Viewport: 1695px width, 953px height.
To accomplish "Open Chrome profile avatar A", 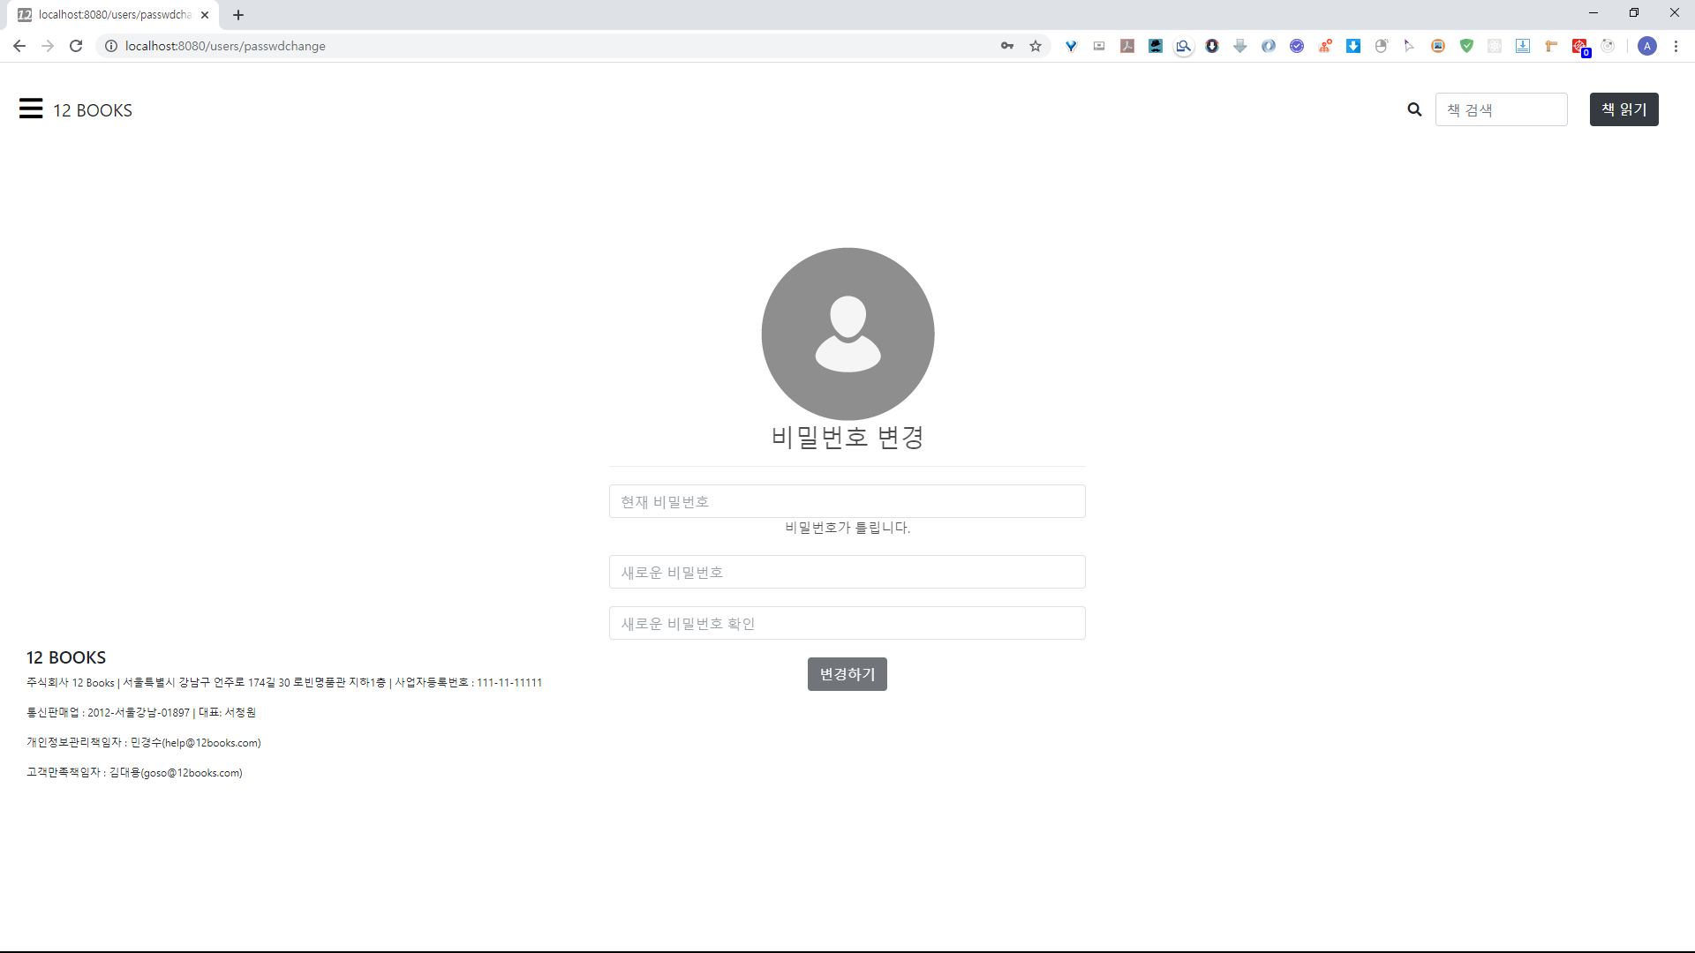I will [x=1646, y=46].
